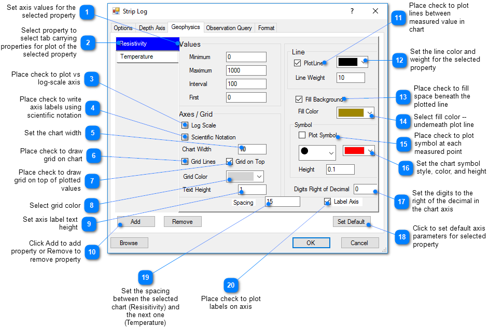Open the red symbol color picker

click(357, 151)
